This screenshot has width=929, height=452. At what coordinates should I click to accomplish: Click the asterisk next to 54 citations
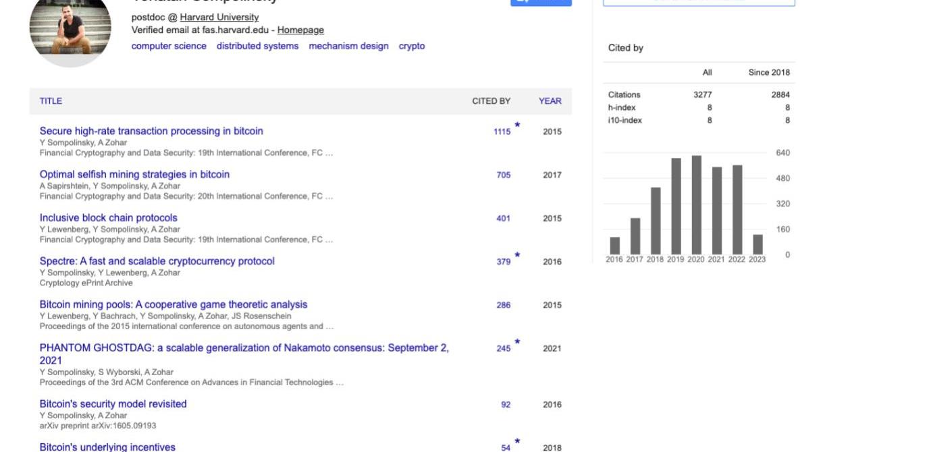[517, 442]
